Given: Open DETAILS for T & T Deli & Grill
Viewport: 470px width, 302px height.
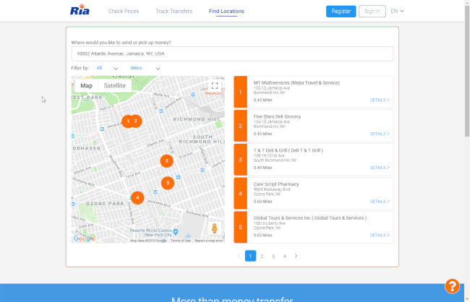Looking at the screenshot, I should click(380, 168).
